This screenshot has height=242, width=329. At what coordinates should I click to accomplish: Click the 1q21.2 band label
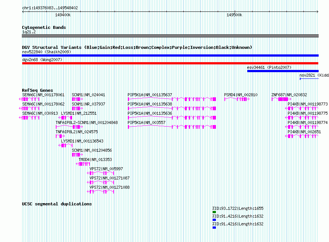click(x=29, y=32)
